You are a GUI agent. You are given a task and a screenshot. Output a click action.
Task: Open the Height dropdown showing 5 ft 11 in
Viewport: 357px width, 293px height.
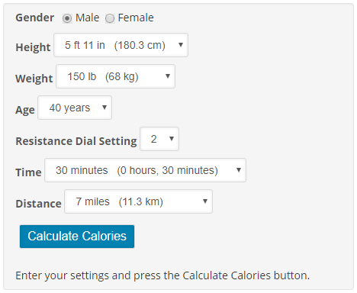121,45
